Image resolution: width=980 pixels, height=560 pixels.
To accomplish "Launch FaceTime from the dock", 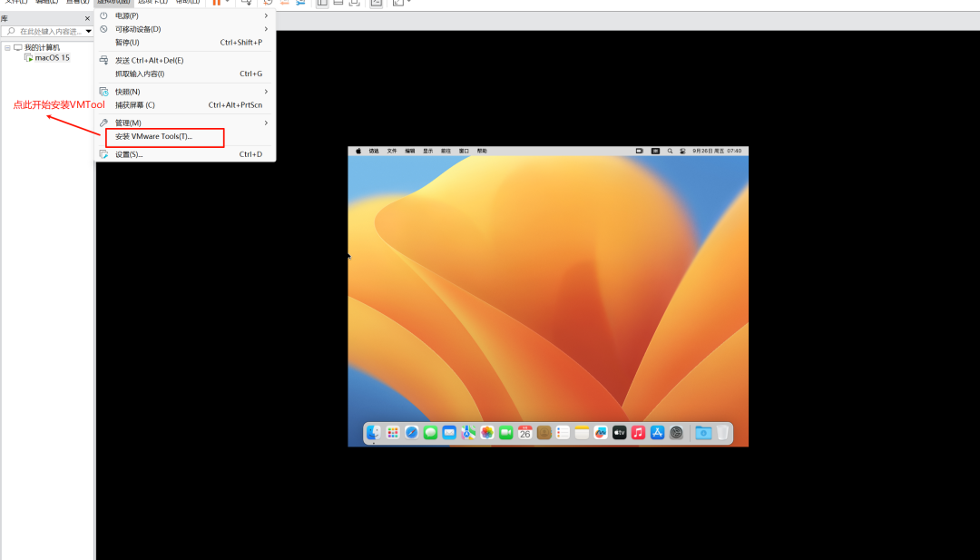I will (x=505, y=433).
